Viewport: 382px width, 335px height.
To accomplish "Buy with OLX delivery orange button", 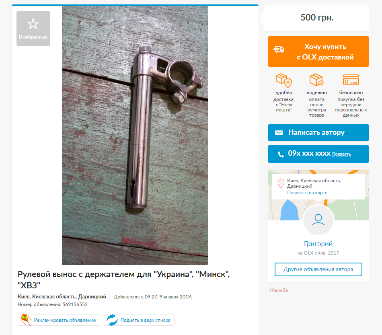I will click(x=318, y=51).
